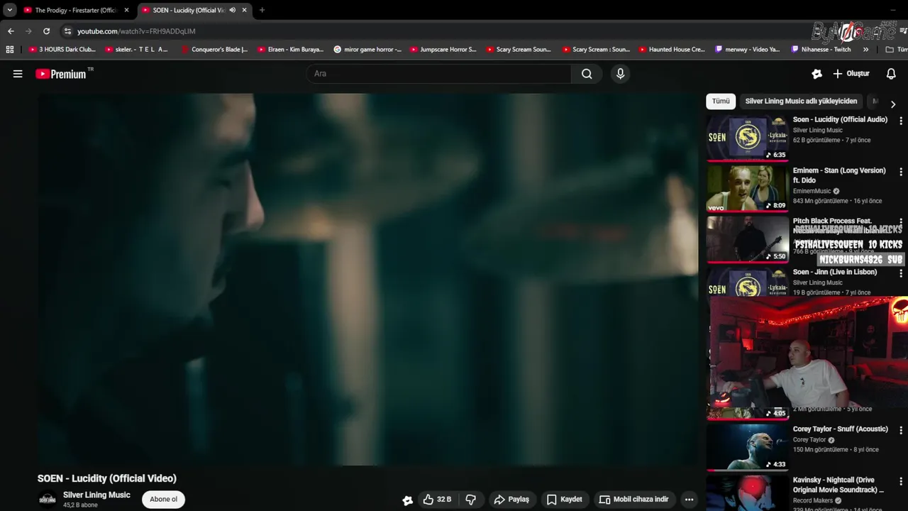Open Nihanesse - Twitch bookmark

821,50
